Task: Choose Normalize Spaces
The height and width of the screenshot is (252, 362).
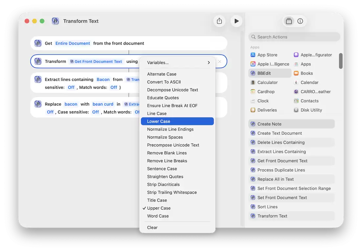Action: pyautogui.click(x=177, y=137)
